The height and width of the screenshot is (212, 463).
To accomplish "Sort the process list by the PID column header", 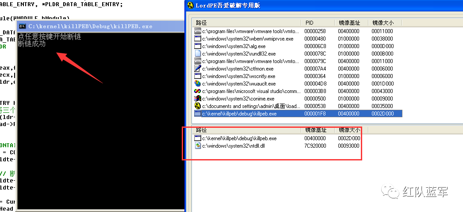I will 318,22.
